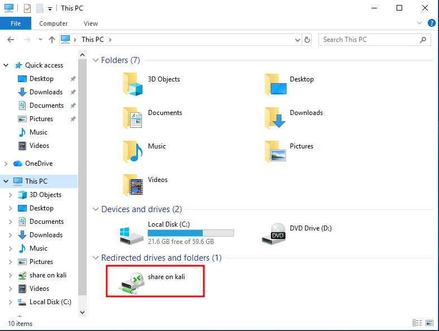The width and height of the screenshot is (439, 331).
Task: Open the address bar history dropdown
Action: 298,40
